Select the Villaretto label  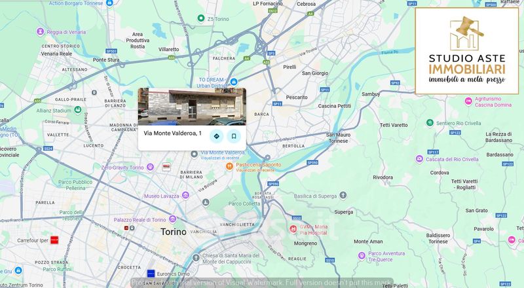pos(169,49)
